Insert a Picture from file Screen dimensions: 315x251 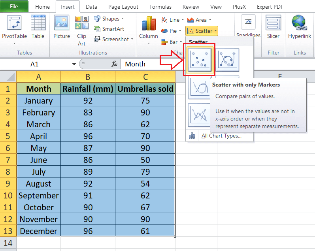click(62, 27)
